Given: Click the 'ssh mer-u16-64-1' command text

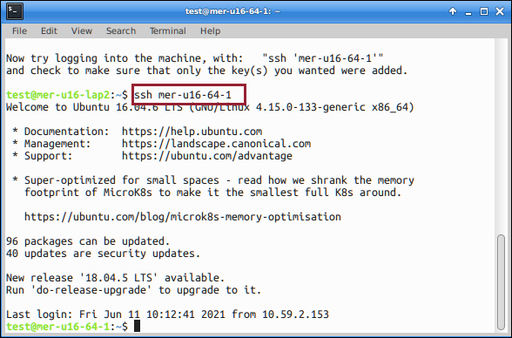Looking at the screenshot, I should click(x=183, y=95).
